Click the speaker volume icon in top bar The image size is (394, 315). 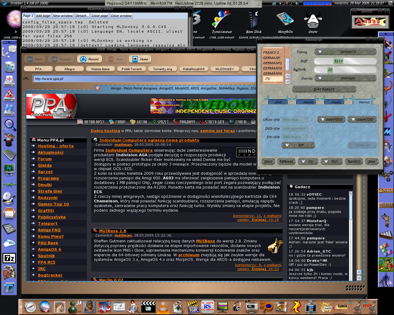point(274,3)
